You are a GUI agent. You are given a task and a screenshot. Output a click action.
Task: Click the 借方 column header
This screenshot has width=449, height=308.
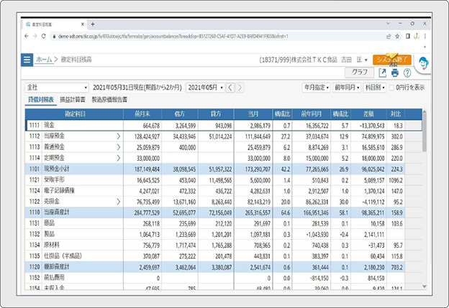pos(180,114)
